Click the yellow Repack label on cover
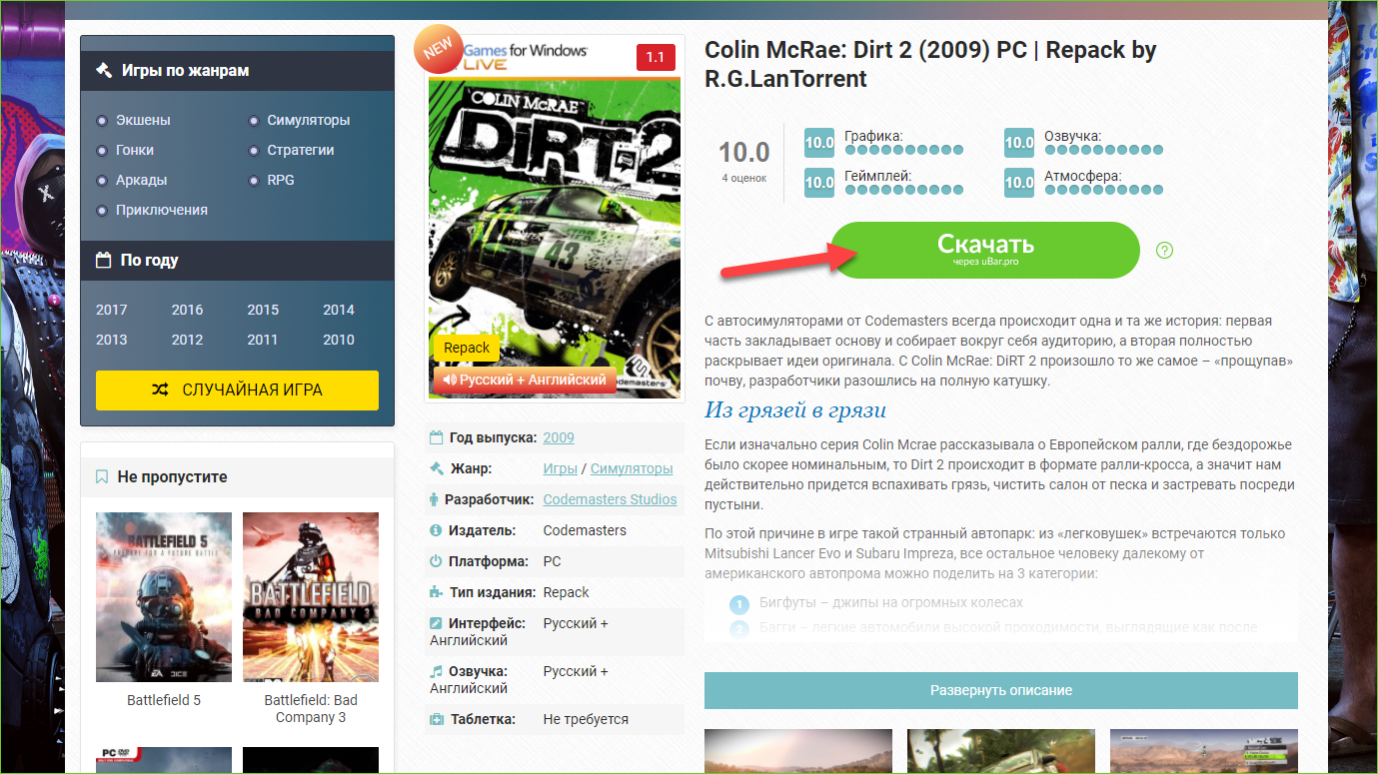Image resolution: width=1378 pixels, height=774 pixels. 467,348
